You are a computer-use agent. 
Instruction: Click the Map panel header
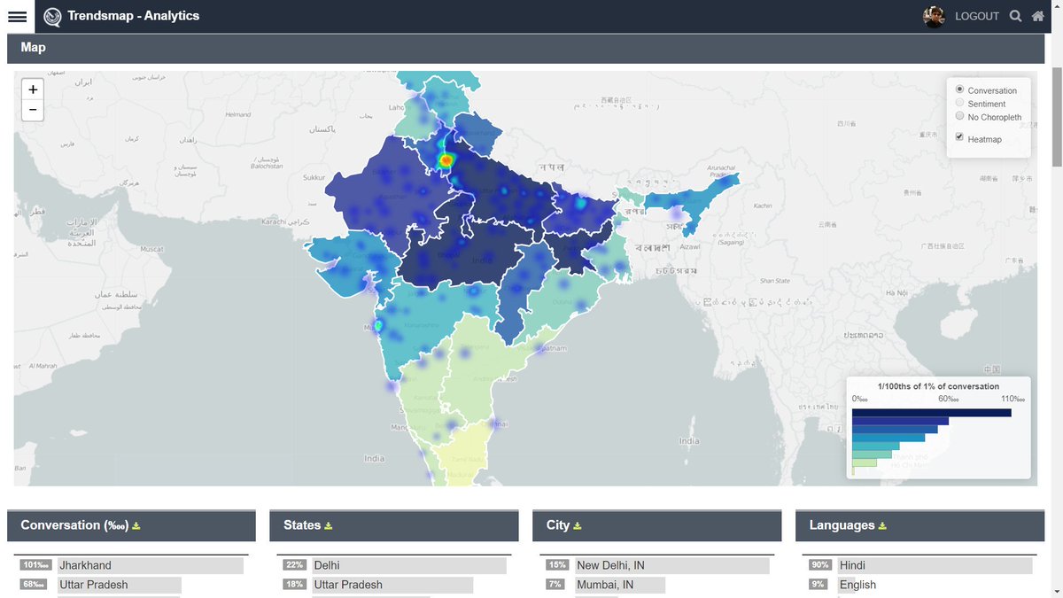coord(33,46)
